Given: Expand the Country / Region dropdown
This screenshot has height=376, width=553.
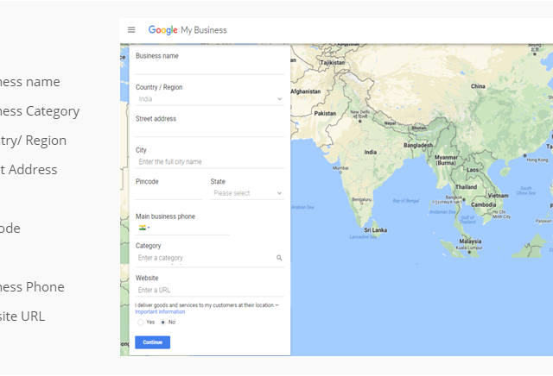Looking at the screenshot, I should coord(210,99).
